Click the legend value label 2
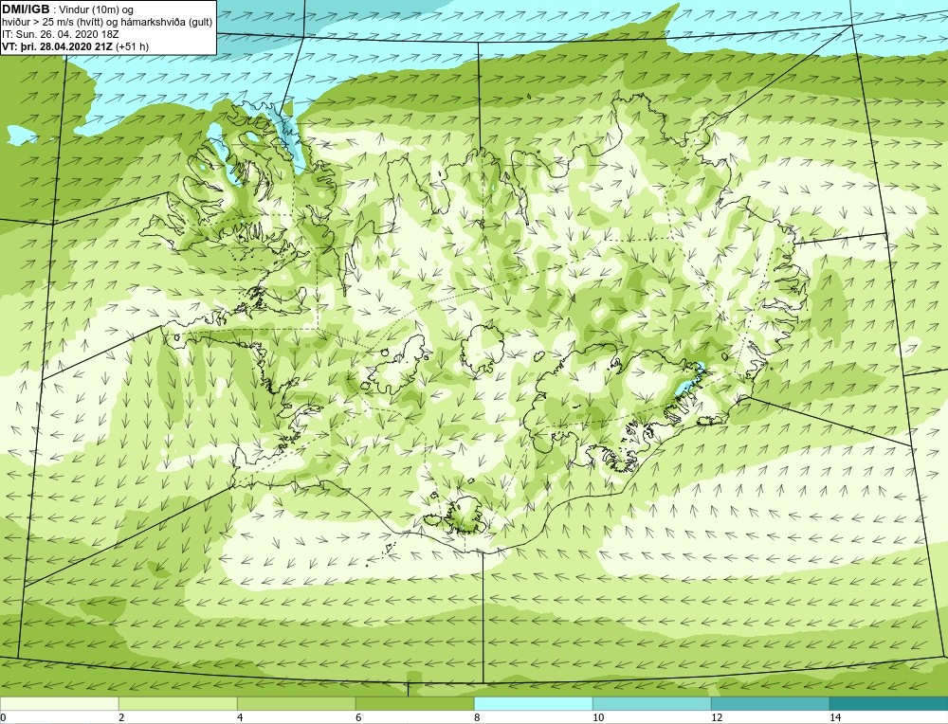The image size is (948, 724). [x=121, y=717]
